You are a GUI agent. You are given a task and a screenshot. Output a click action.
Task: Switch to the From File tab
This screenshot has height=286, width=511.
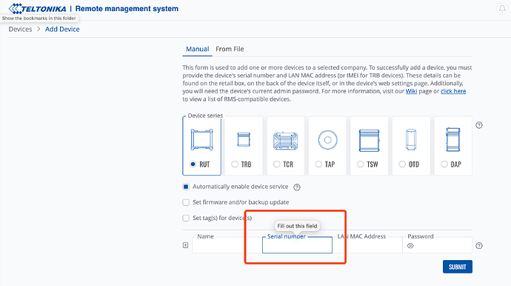click(230, 49)
